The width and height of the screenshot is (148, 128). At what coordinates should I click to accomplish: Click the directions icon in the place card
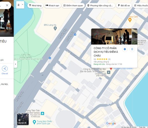(x=125, y=49)
